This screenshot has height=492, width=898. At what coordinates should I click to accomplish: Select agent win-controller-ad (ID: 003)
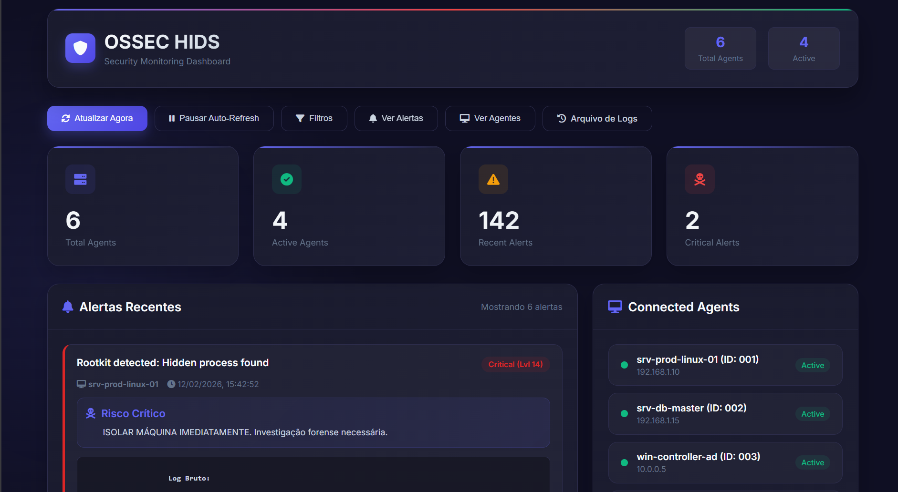(x=725, y=462)
